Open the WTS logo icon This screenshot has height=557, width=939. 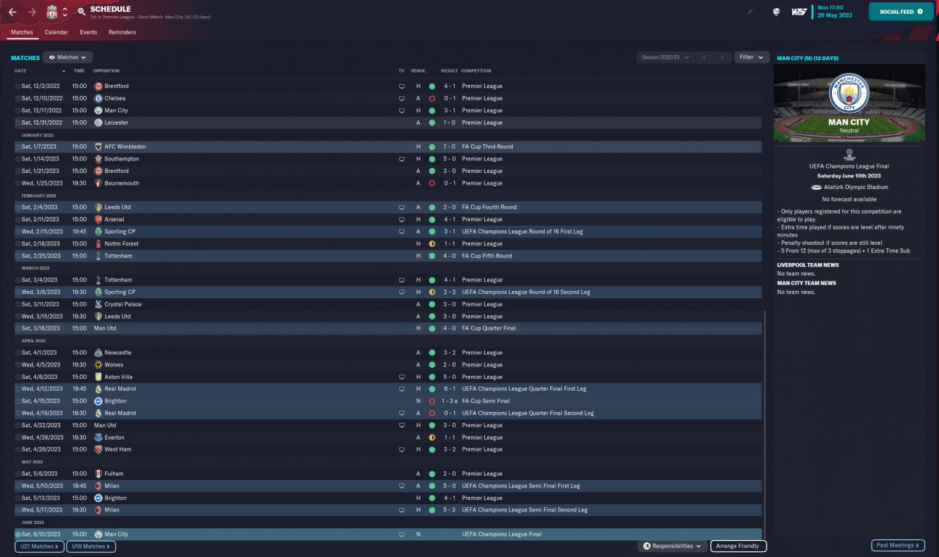pyautogui.click(x=799, y=12)
